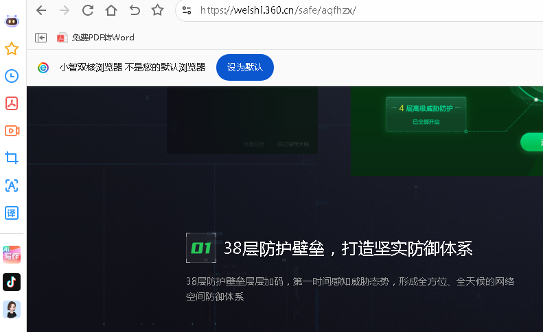Click the 已全部开启 status text

(x=426, y=122)
